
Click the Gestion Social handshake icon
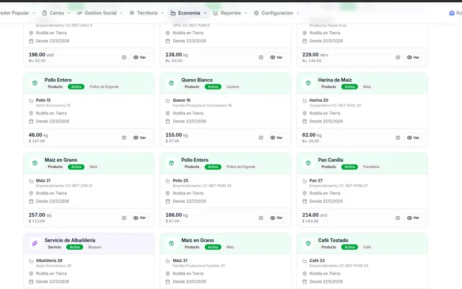80,13
